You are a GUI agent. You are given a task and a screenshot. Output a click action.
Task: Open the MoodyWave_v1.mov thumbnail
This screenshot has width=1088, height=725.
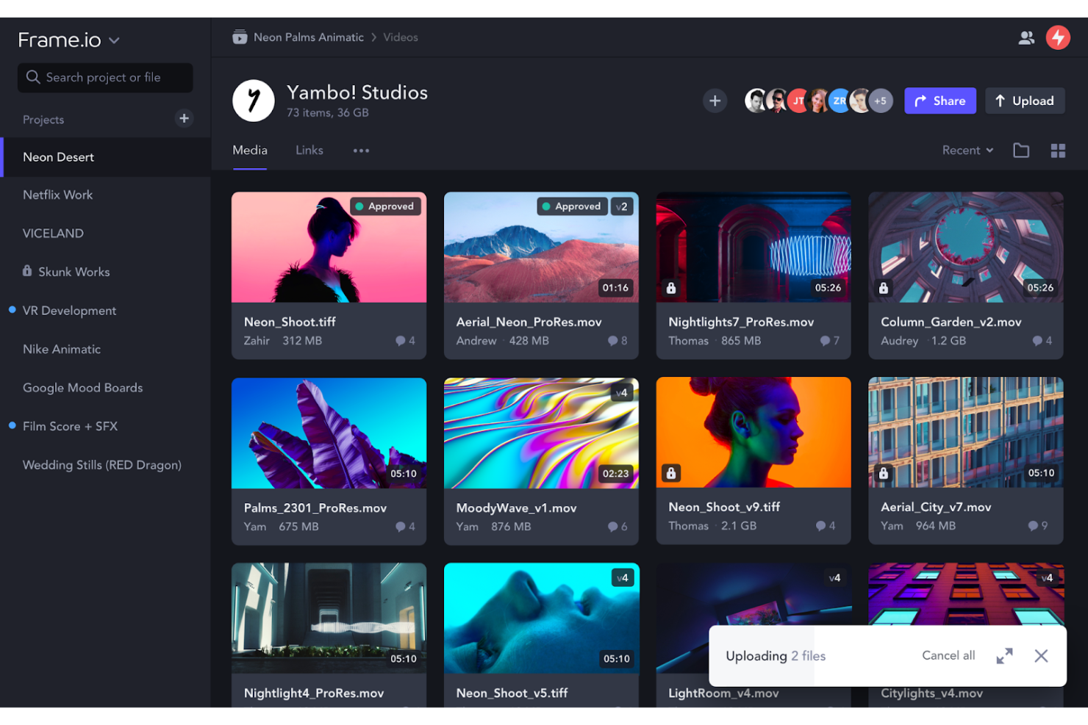pos(541,433)
